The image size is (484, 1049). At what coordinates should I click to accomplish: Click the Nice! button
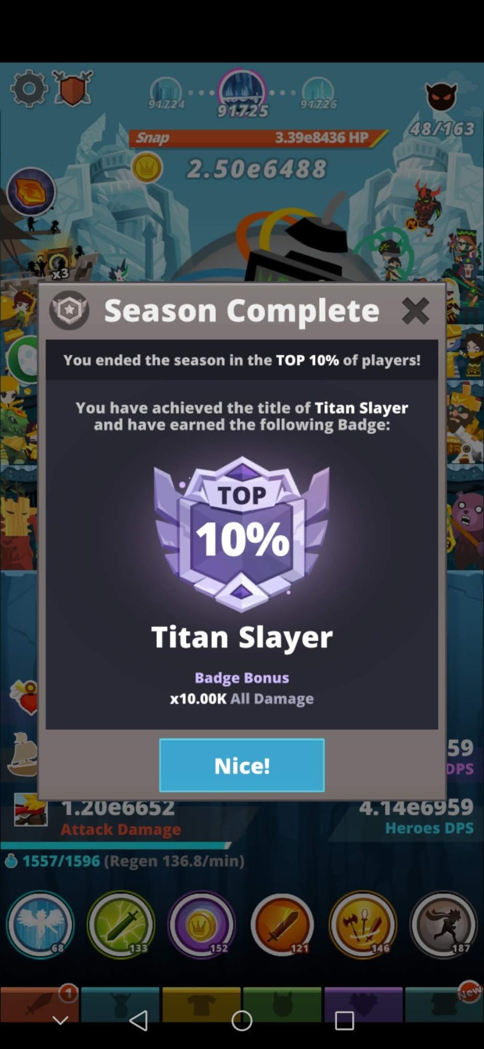coord(242,765)
